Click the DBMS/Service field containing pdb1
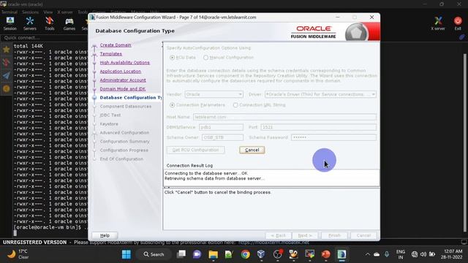Image resolution: width=468 pixels, height=263 pixels. pos(221,127)
